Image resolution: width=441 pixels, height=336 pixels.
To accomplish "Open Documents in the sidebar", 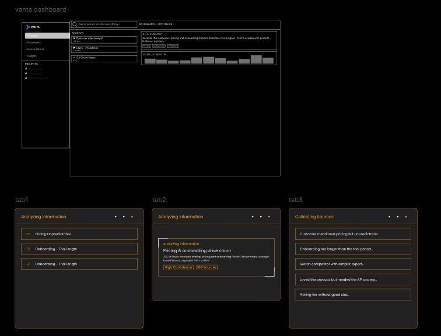I will pos(33,43).
